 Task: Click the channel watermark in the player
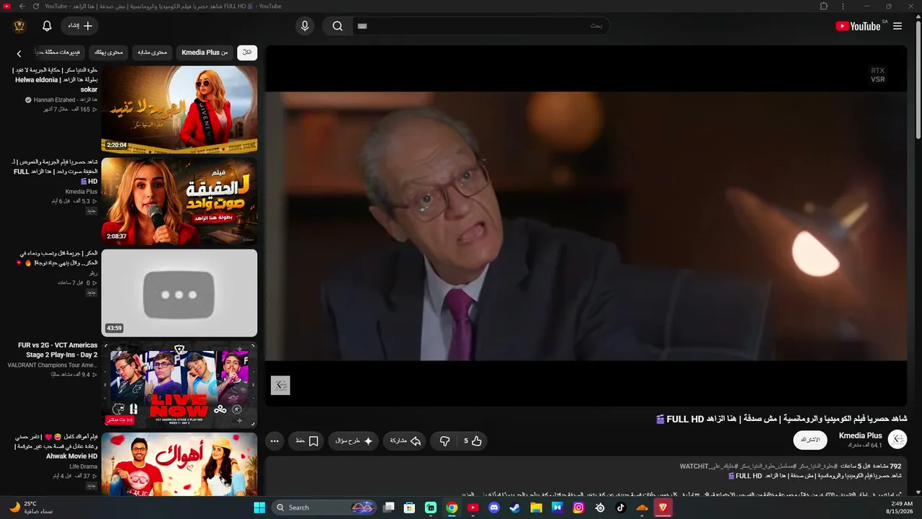point(280,386)
